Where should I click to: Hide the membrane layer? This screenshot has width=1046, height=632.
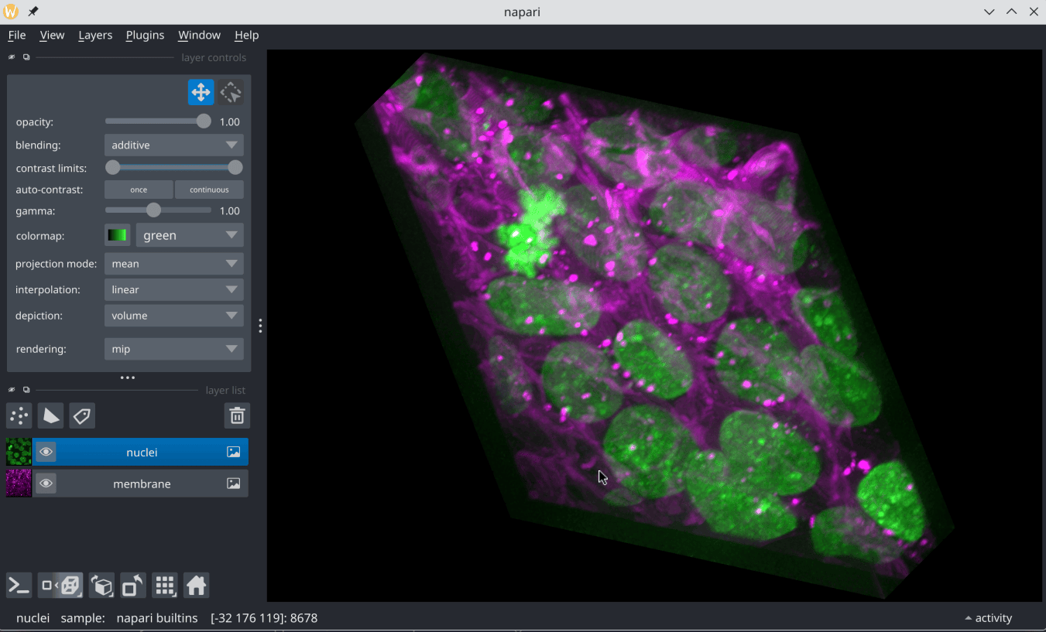click(x=46, y=483)
